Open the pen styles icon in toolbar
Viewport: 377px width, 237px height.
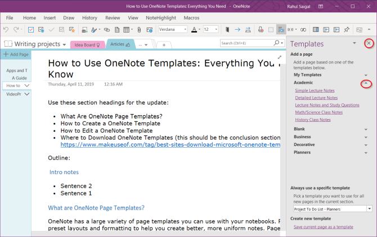coord(94,30)
